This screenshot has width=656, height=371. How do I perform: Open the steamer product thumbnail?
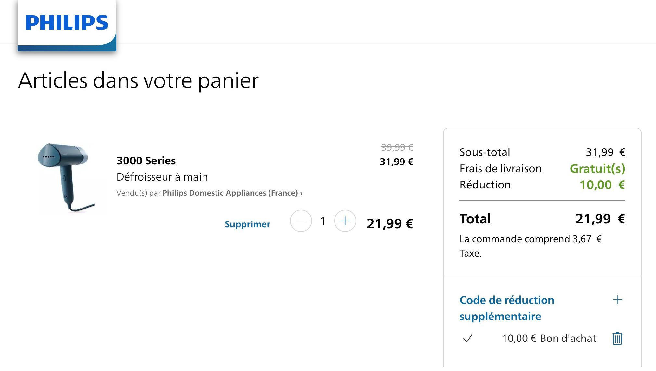pos(66,178)
